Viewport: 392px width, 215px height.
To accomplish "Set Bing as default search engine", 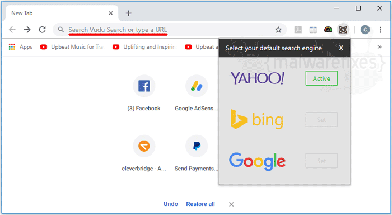I will (321, 119).
